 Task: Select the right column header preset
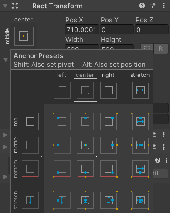[x=109, y=90]
